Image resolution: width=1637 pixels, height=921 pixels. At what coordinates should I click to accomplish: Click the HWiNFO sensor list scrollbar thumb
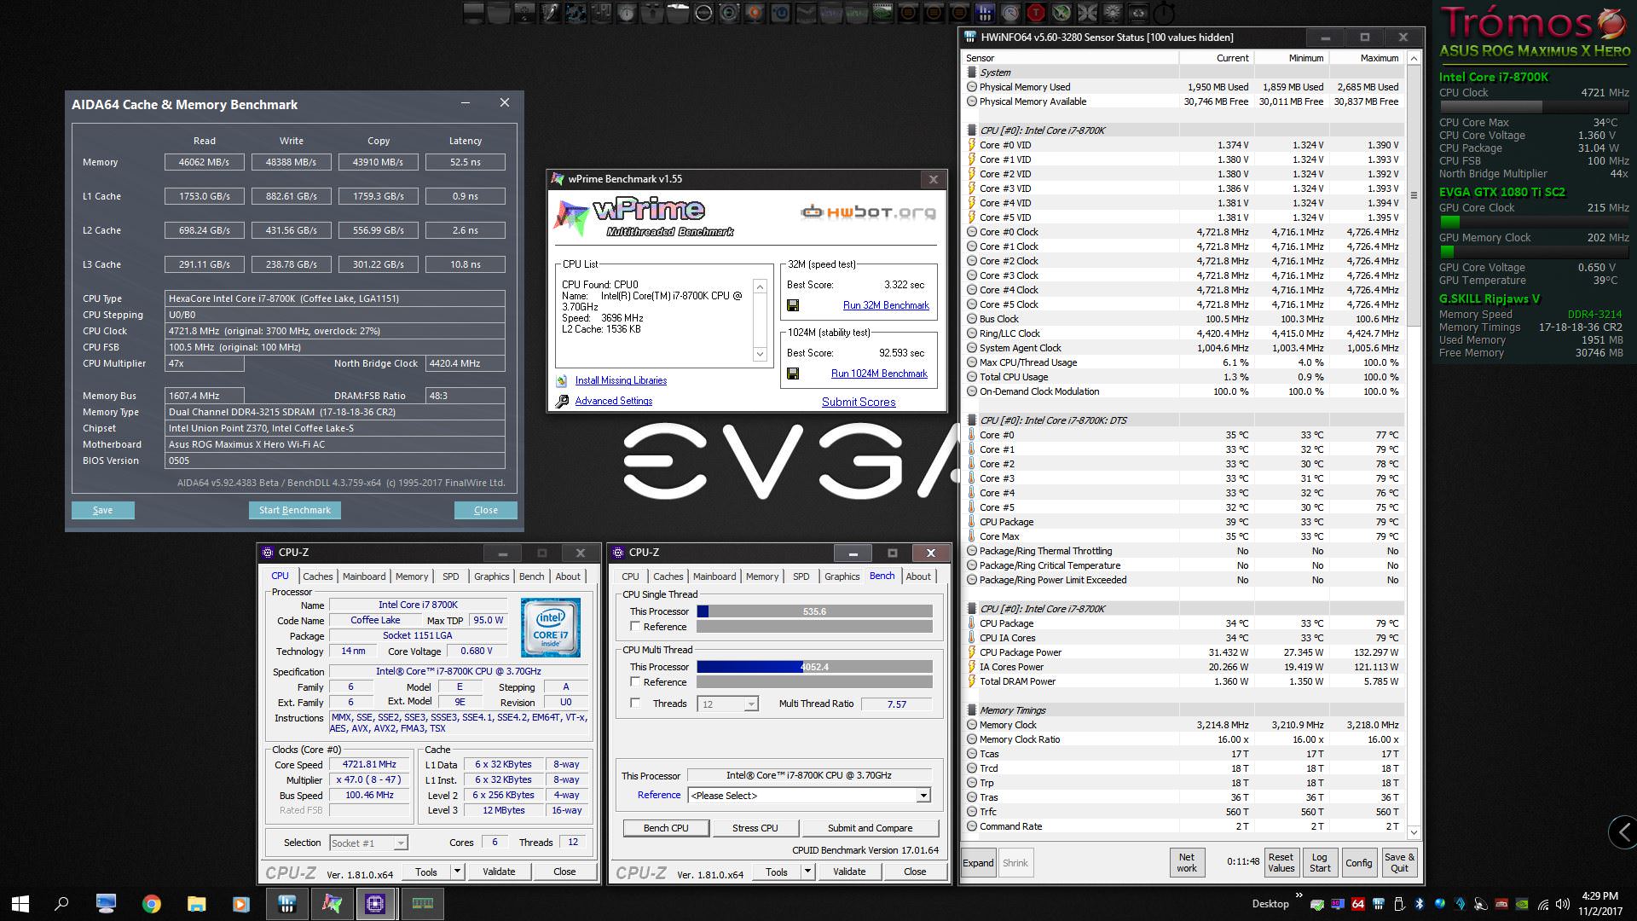point(1414,195)
